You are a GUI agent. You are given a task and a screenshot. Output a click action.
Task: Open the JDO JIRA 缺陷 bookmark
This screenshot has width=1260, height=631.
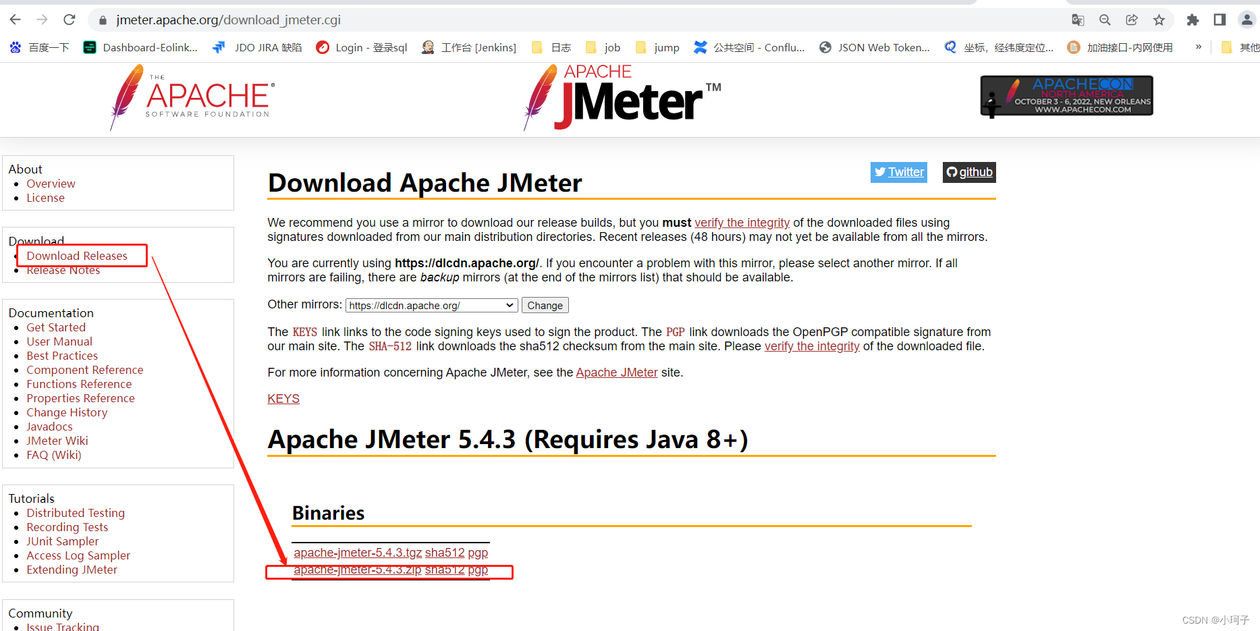[257, 47]
